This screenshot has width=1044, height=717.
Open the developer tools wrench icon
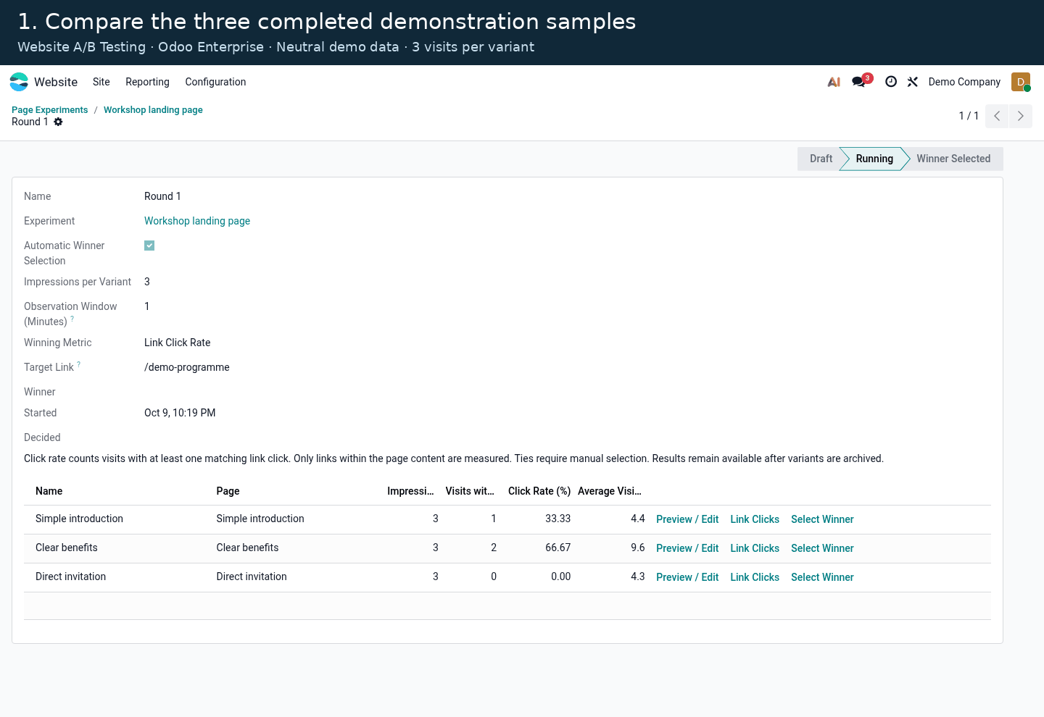913,82
